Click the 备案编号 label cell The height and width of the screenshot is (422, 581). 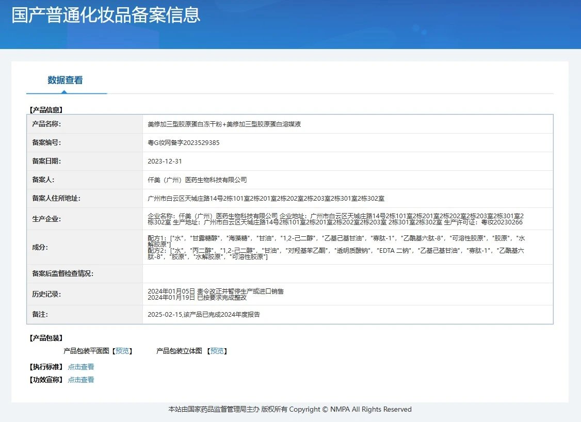[85, 142]
